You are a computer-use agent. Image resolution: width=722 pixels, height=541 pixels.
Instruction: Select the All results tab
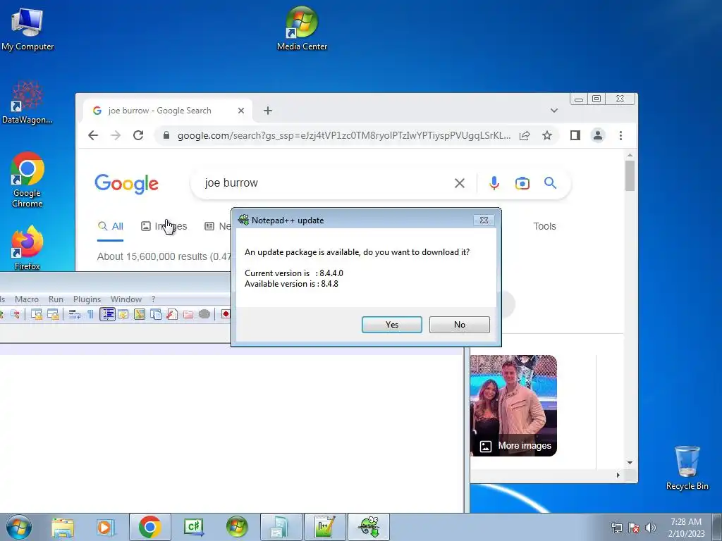[111, 226]
